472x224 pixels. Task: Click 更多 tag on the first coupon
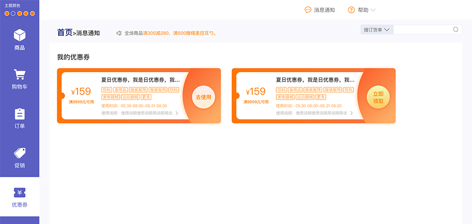pos(146,97)
